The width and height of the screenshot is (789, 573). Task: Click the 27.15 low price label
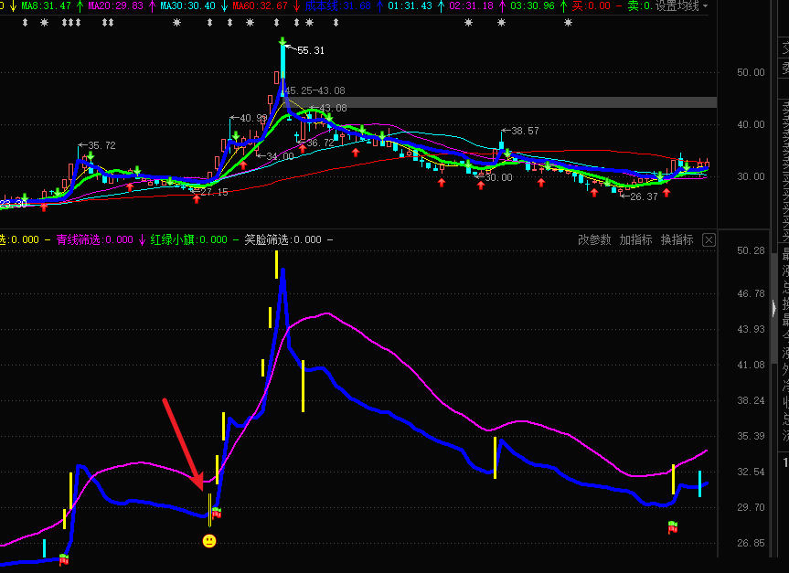(x=214, y=192)
